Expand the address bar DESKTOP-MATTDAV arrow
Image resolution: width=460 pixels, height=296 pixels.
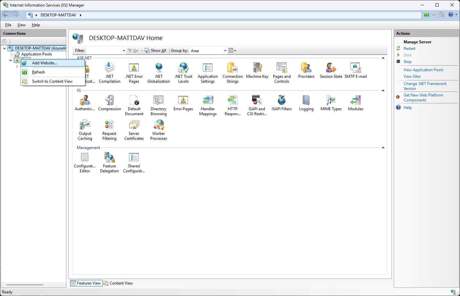point(80,15)
